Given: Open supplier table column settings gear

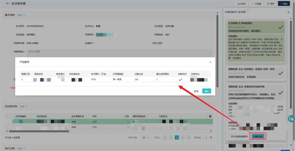Looking at the screenshot, I should coord(210,116).
